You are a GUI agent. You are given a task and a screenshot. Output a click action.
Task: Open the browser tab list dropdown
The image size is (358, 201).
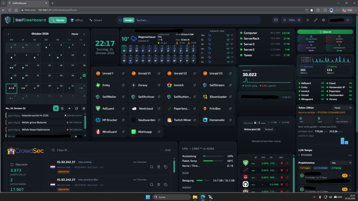pos(4,3)
